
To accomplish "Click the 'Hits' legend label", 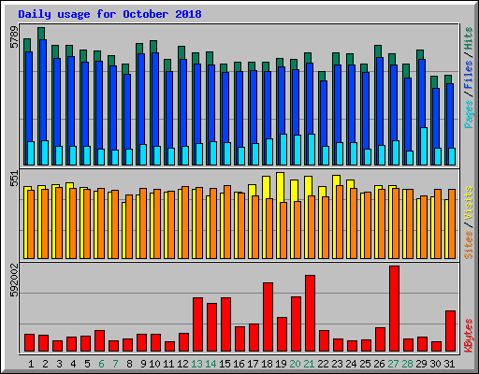I will pos(469,38).
